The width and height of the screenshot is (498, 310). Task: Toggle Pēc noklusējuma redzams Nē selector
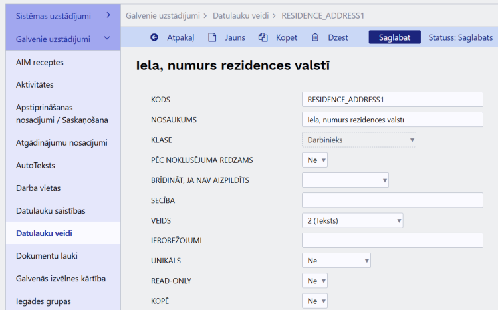point(314,160)
